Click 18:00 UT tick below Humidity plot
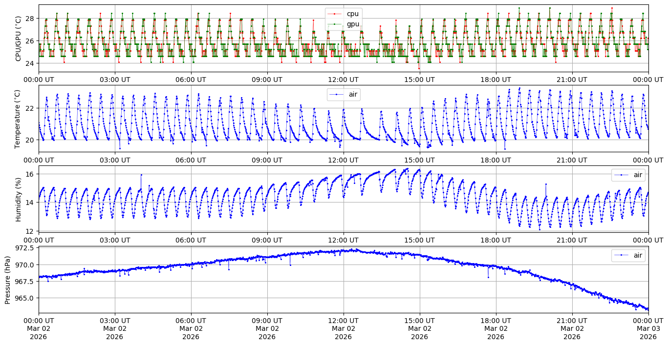Screen dimensions: 668x345 click(496, 240)
